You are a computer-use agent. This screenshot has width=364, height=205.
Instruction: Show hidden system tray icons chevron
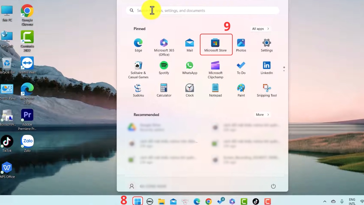325,201
